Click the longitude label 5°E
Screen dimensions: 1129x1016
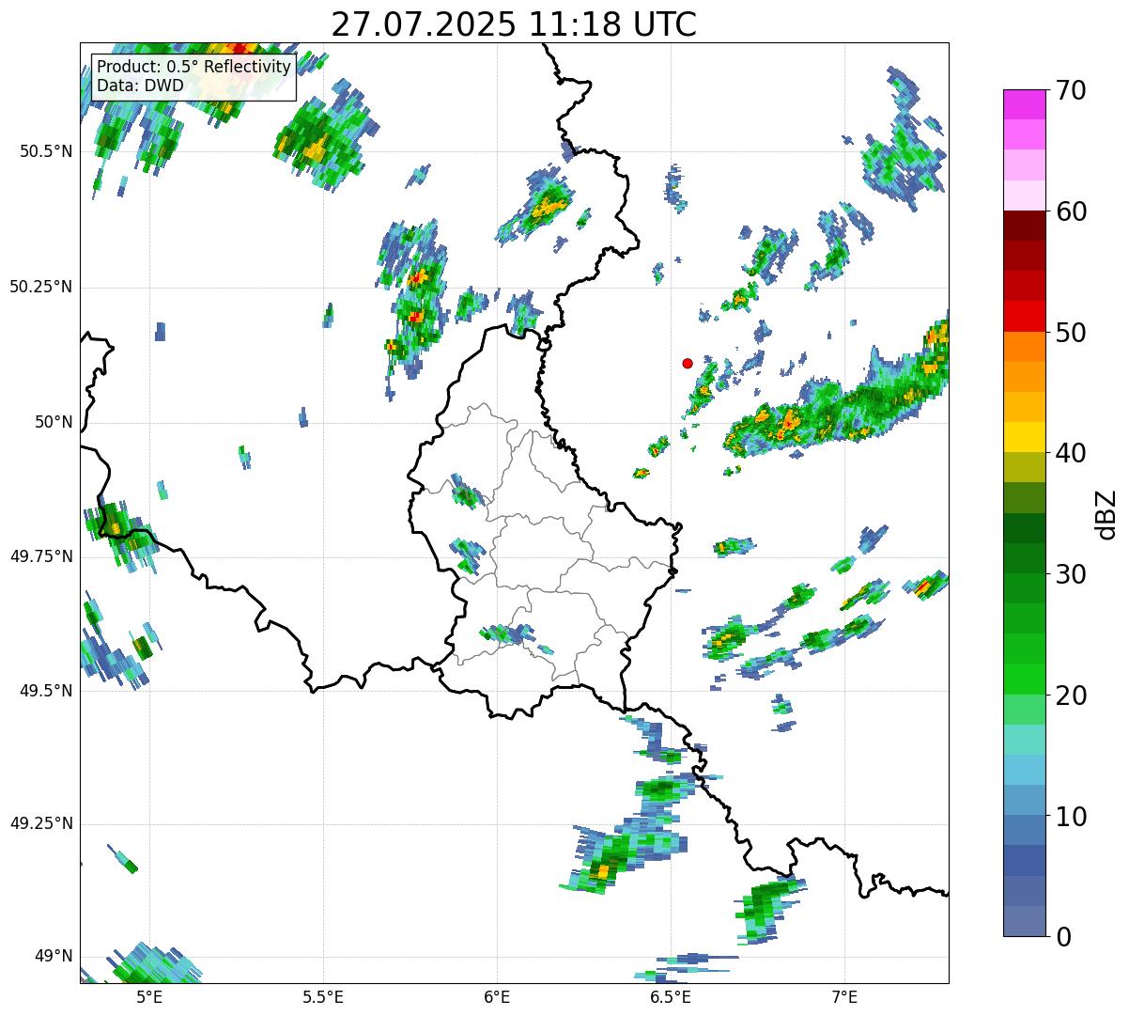[x=149, y=997]
